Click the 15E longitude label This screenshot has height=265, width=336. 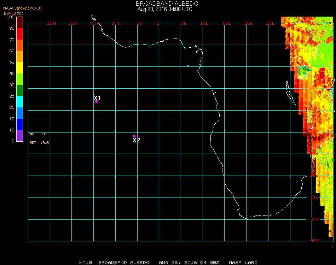226,23
